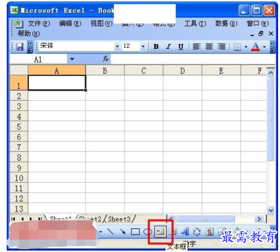Toggle underline formatting
Screen dimensions: 280x252
[x=181, y=46]
